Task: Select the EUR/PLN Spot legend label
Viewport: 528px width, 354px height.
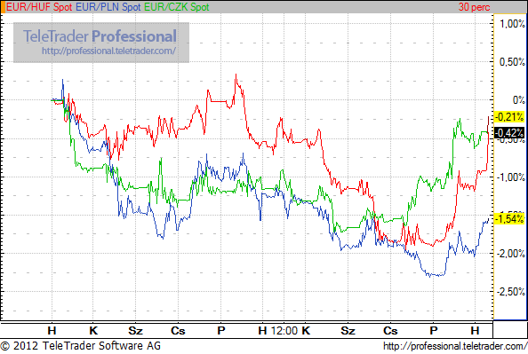Action: click(x=108, y=7)
